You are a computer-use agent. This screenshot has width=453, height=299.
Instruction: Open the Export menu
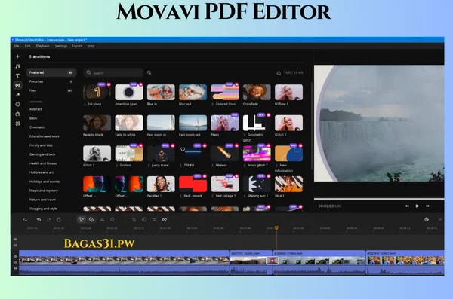pyautogui.click(x=77, y=46)
